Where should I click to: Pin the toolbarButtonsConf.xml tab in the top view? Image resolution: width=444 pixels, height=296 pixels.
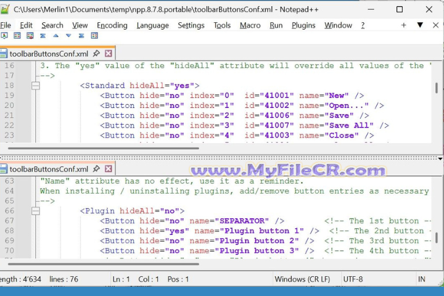[96, 53]
